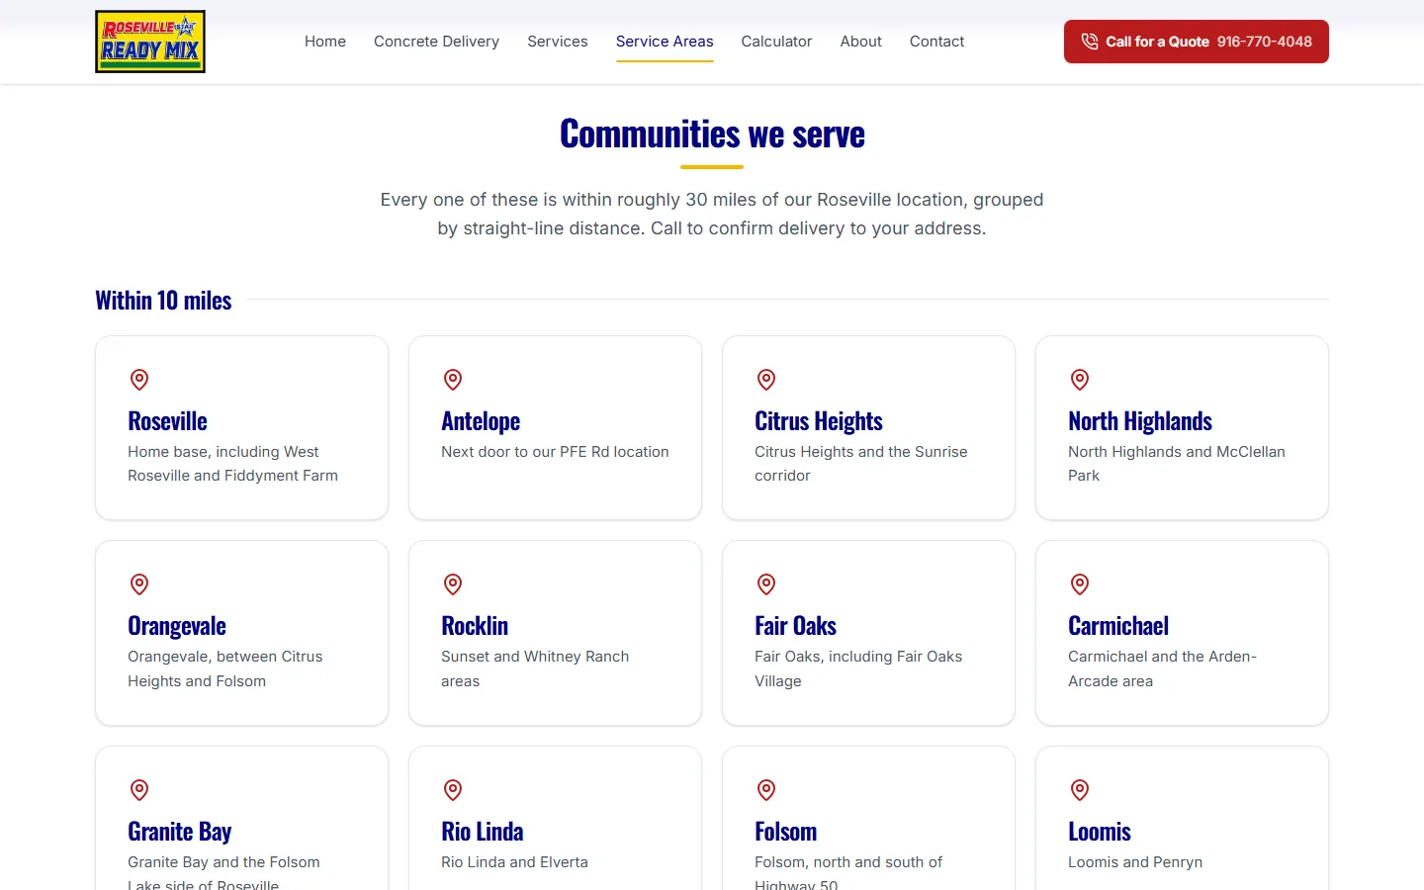The image size is (1424, 890).
Task: Click the Antelope heading text
Action: tap(481, 421)
